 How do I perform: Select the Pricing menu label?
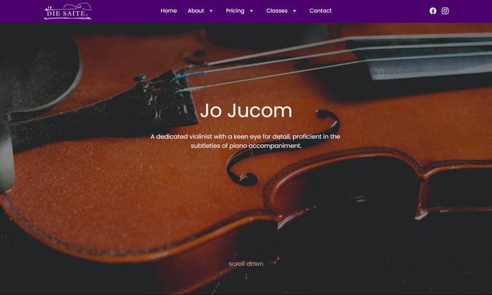pyautogui.click(x=235, y=11)
